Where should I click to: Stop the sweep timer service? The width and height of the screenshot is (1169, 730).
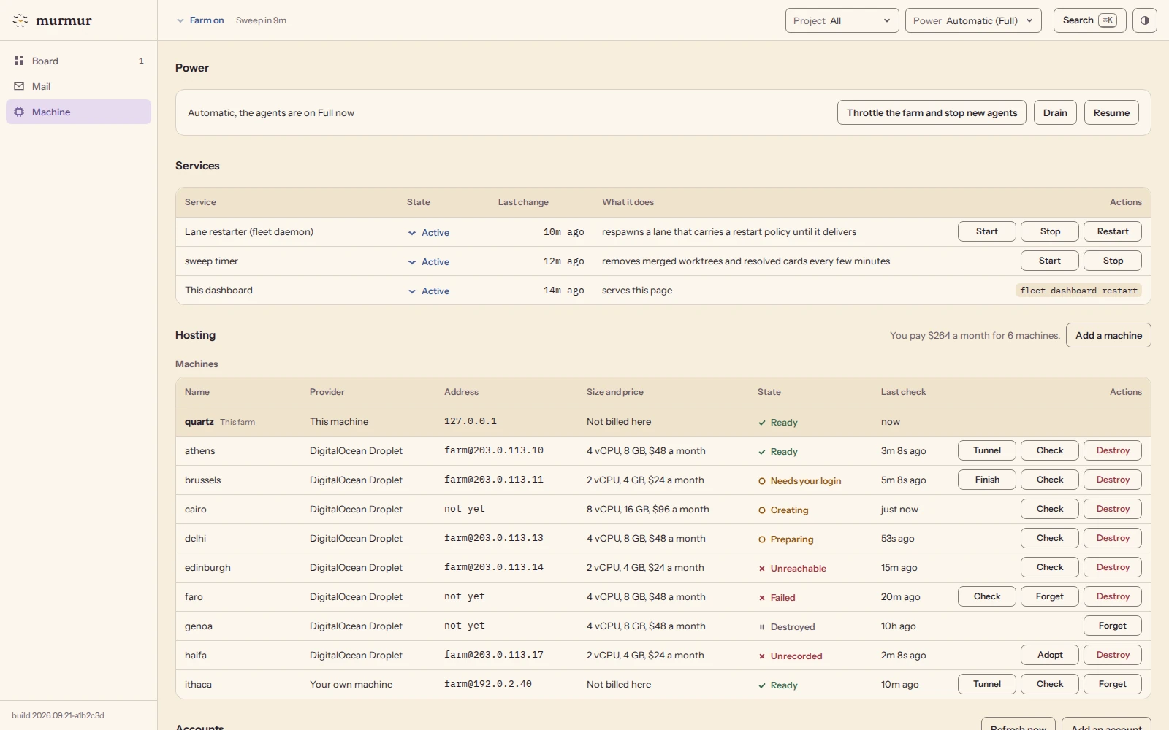point(1113,261)
